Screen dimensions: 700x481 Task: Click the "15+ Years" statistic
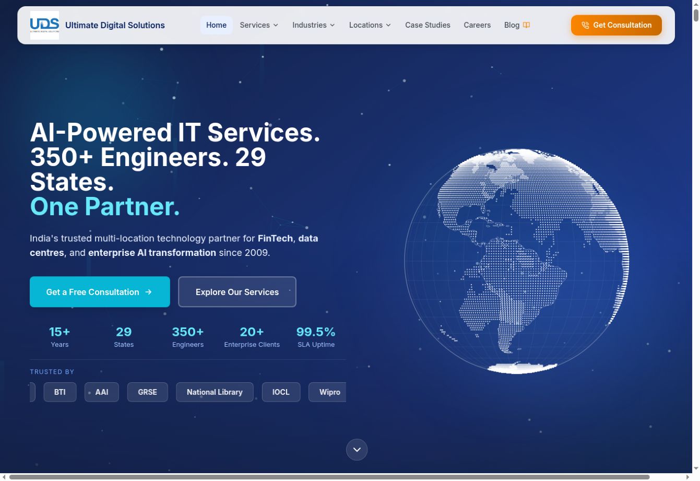click(x=60, y=337)
